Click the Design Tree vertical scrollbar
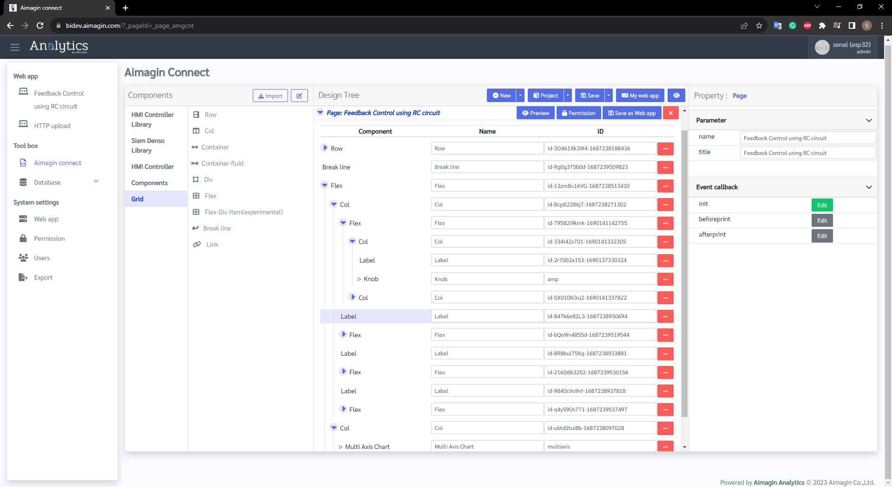This screenshot has height=487, width=892. [x=684, y=274]
